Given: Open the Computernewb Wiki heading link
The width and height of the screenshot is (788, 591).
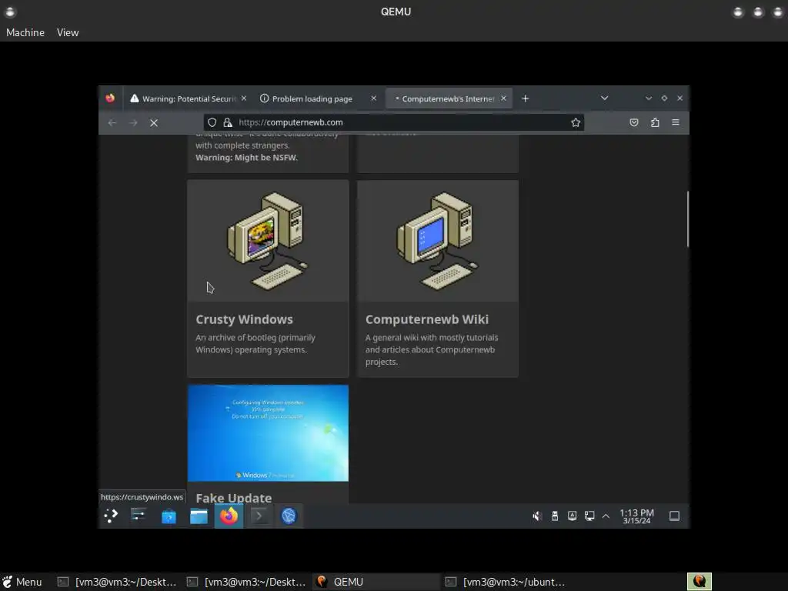Looking at the screenshot, I should 426,319.
